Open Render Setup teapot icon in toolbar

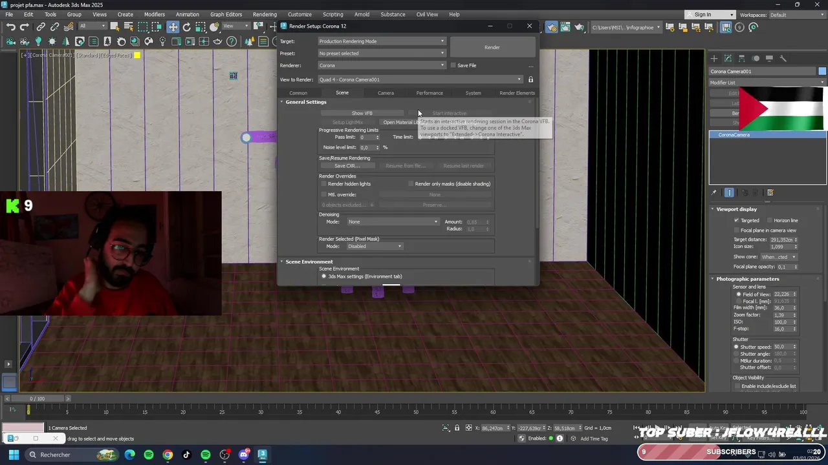[551, 27]
